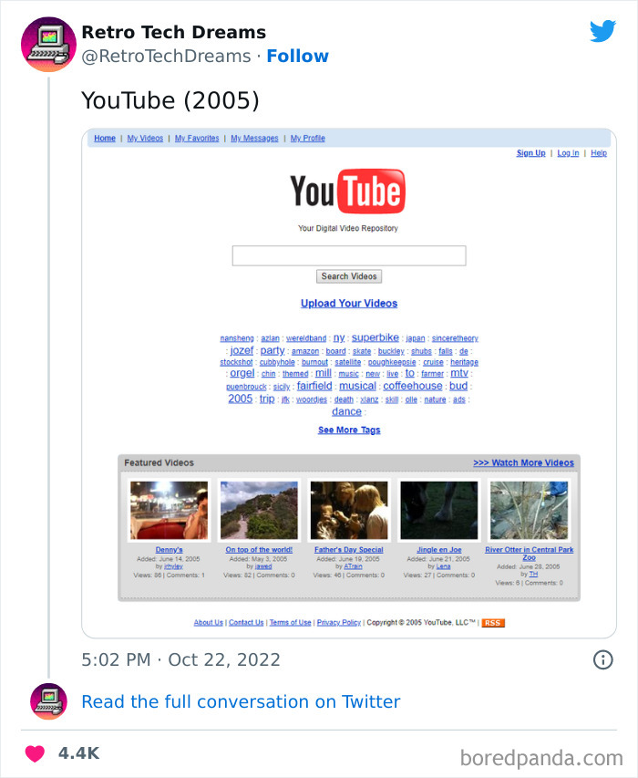Click the video search text field
Screen dimensions: 638x778
[349, 256]
